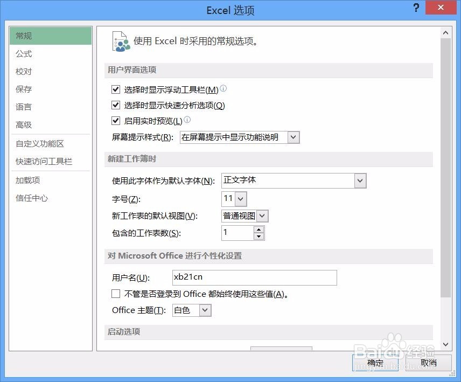Select the 常规 category
461x382 pixels.
51,36
